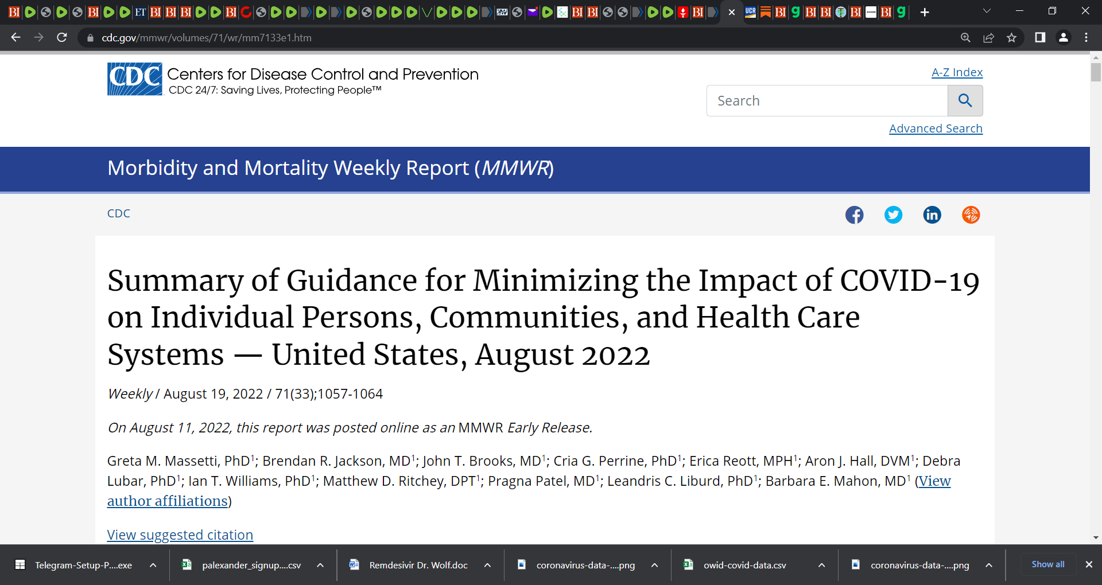Viewport: 1102px width, 585px height.
Task: Click the scrollbar up arrow
Action: coord(1096,58)
